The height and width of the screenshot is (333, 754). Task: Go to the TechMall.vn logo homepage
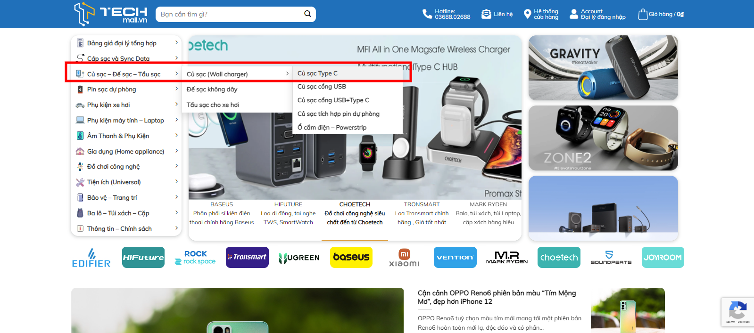coord(111,14)
